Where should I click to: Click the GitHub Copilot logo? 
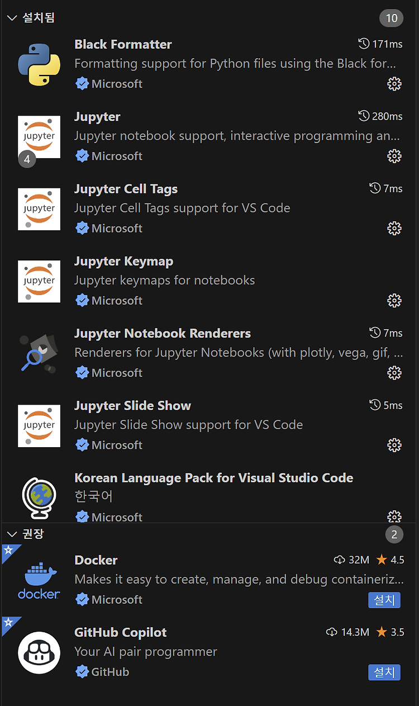point(39,653)
